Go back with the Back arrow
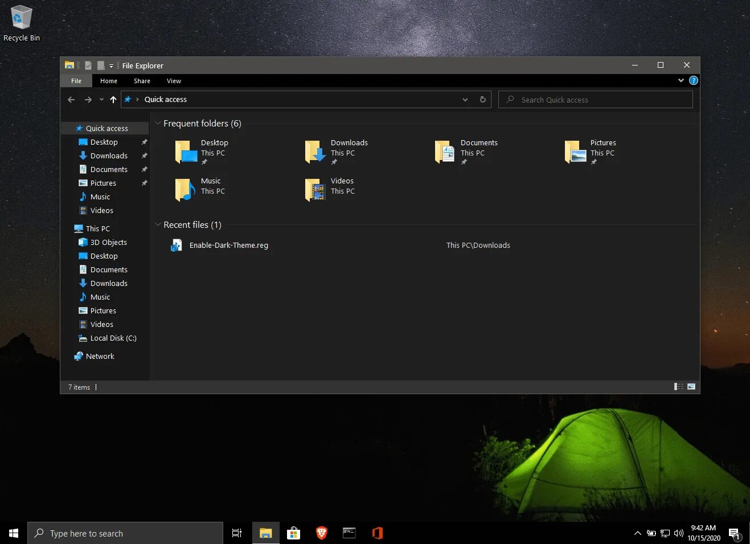 coord(71,100)
